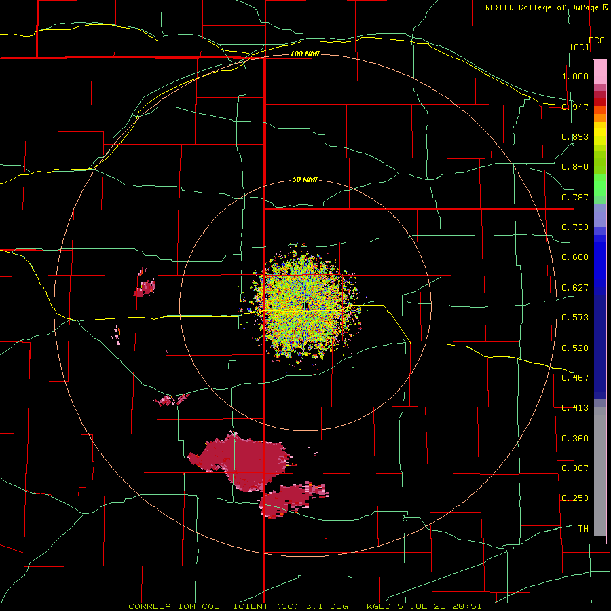
Task: Pick the lavender segment of the color bar
Action: (x=599, y=215)
